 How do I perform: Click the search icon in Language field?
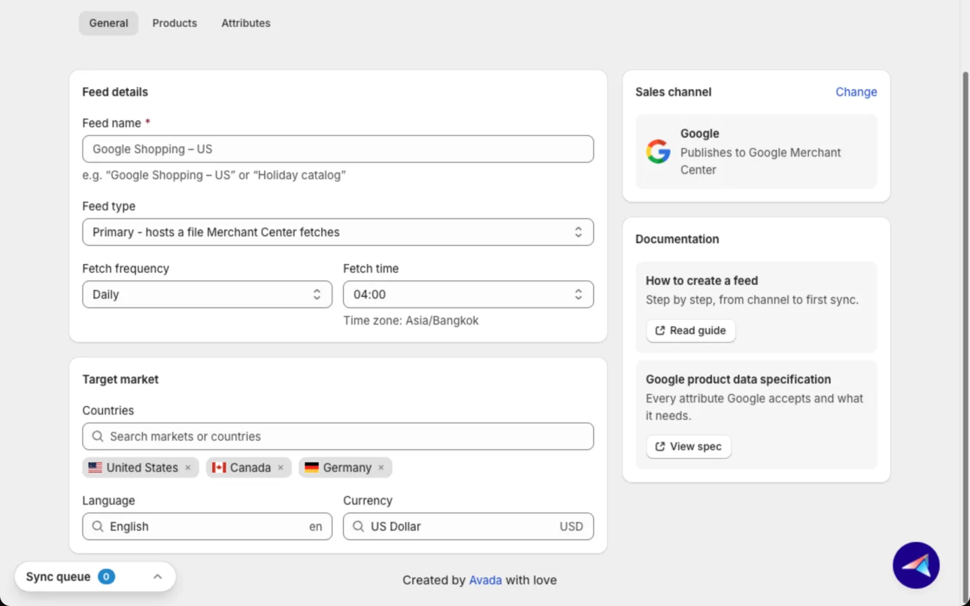(x=98, y=527)
